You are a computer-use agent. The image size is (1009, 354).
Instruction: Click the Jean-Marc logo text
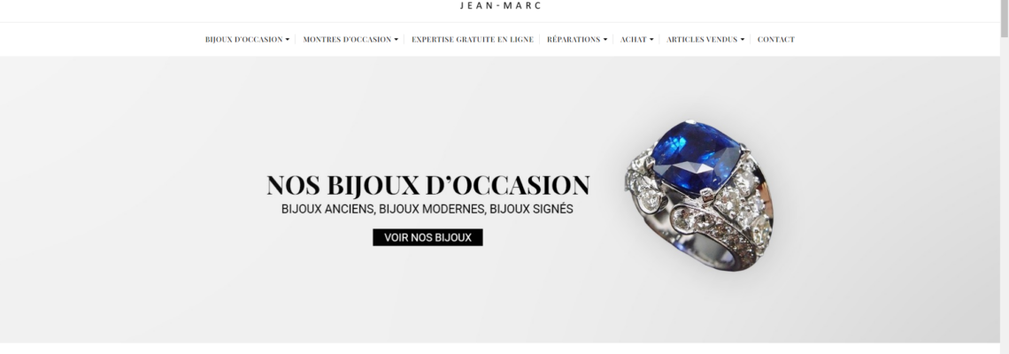coord(500,5)
